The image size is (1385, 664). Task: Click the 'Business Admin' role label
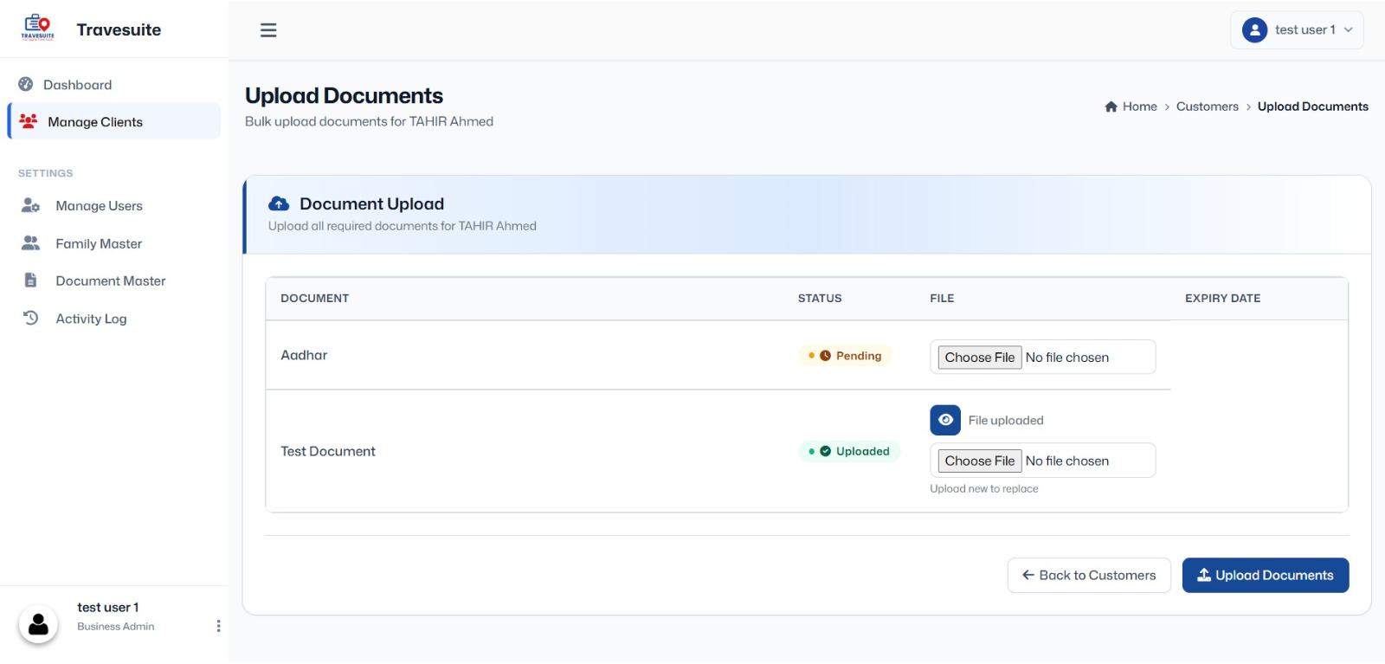point(116,627)
